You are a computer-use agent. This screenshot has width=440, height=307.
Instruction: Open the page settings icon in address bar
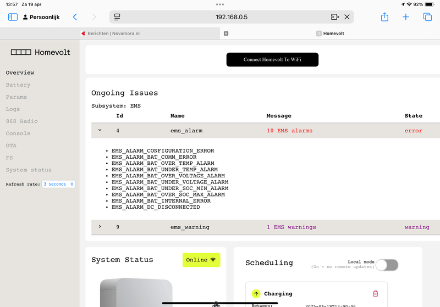click(117, 17)
